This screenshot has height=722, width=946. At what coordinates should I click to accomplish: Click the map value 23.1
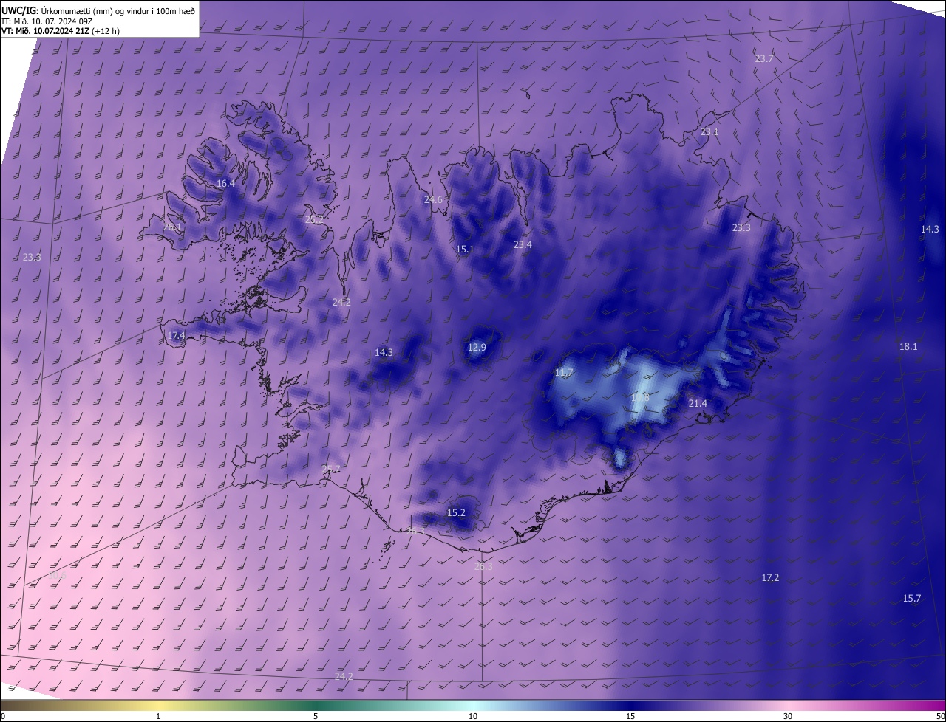709,132
